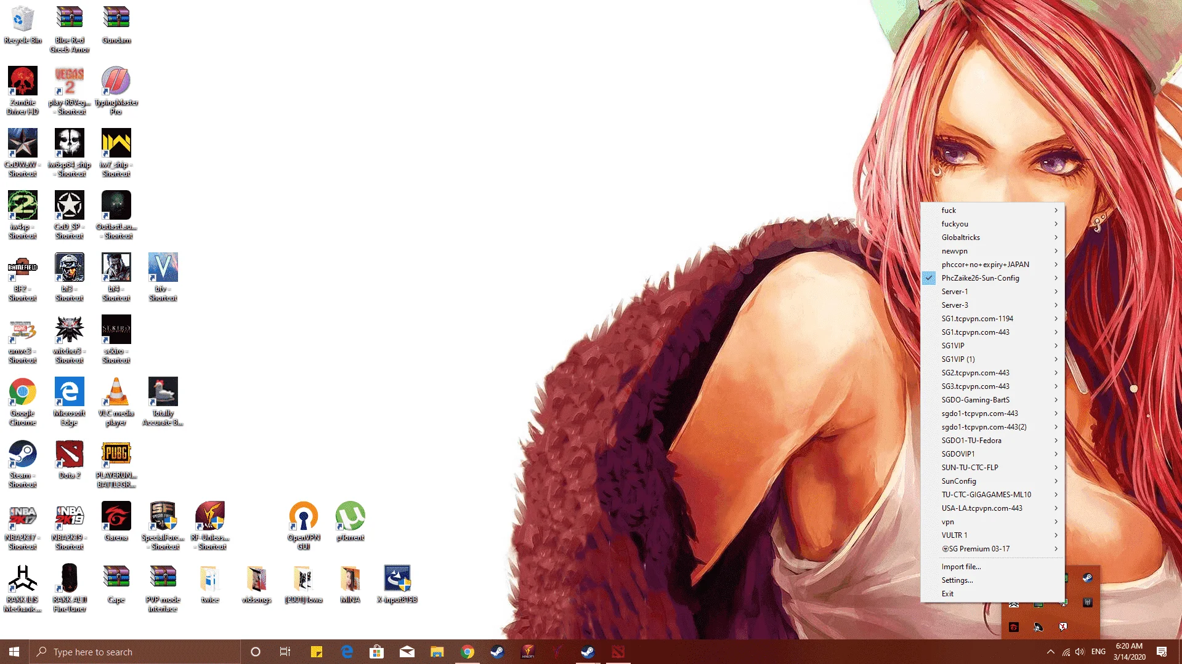
Task: Expand SG1VIP (1) submenu arrow
Action: [x=1056, y=359]
